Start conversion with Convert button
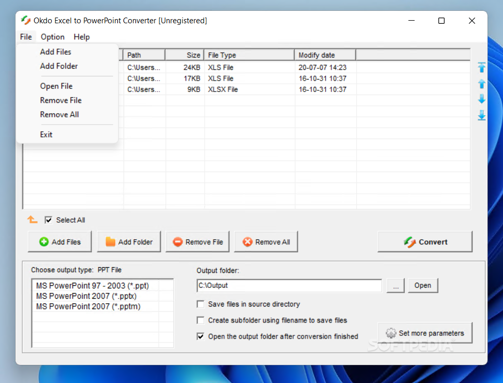This screenshot has width=503, height=383. point(425,242)
